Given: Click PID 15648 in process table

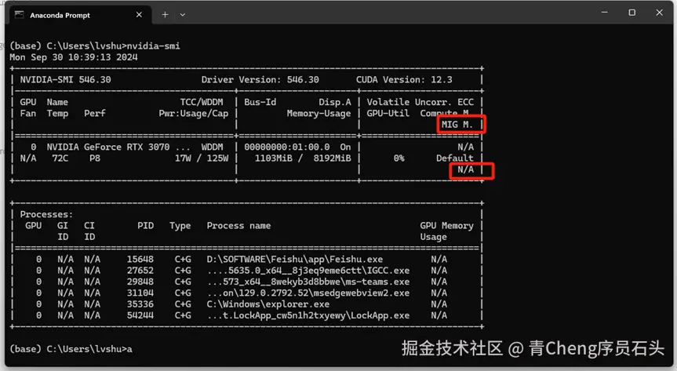Looking at the screenshot, I should 140,259.
